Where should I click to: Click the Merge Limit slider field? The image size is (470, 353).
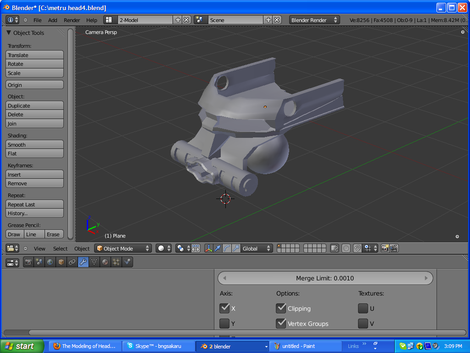(325, 278)
